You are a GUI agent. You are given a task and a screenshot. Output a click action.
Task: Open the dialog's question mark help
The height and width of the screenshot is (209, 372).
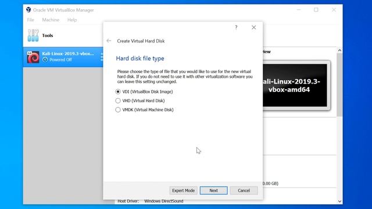[236, 27]
